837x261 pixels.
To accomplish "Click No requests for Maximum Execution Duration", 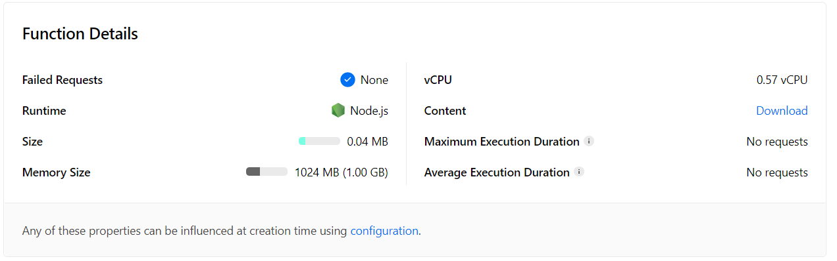I will tap(777, 142).
